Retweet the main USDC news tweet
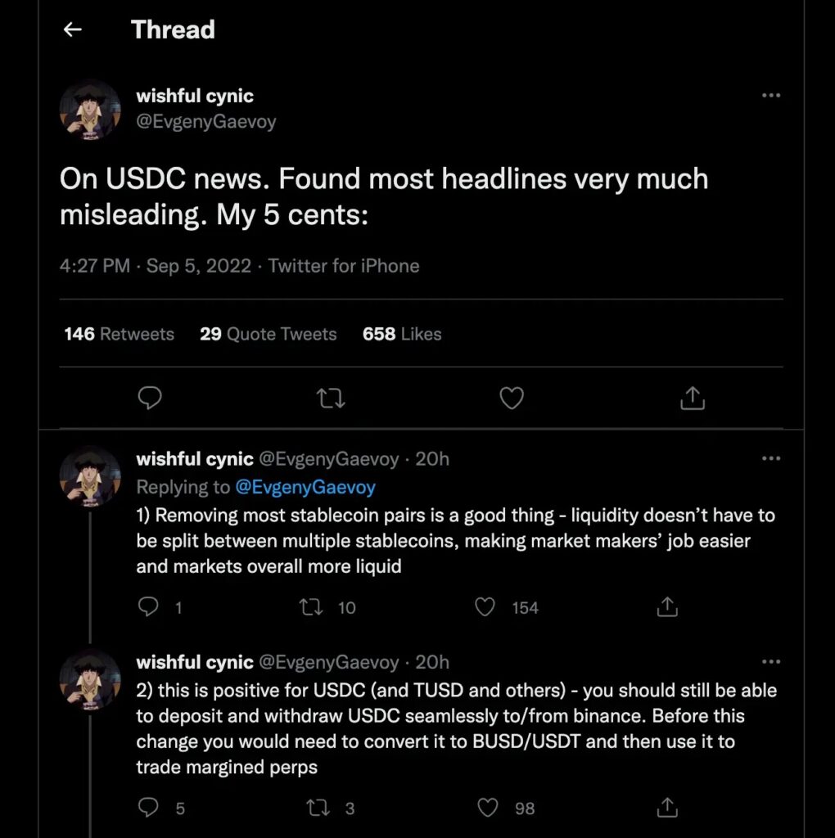This screenshot has width=835, height=838. click(x=331, y=399)
